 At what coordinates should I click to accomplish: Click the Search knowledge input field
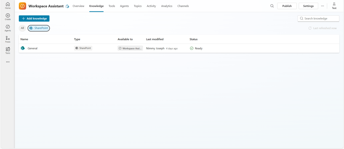[319, 19]
